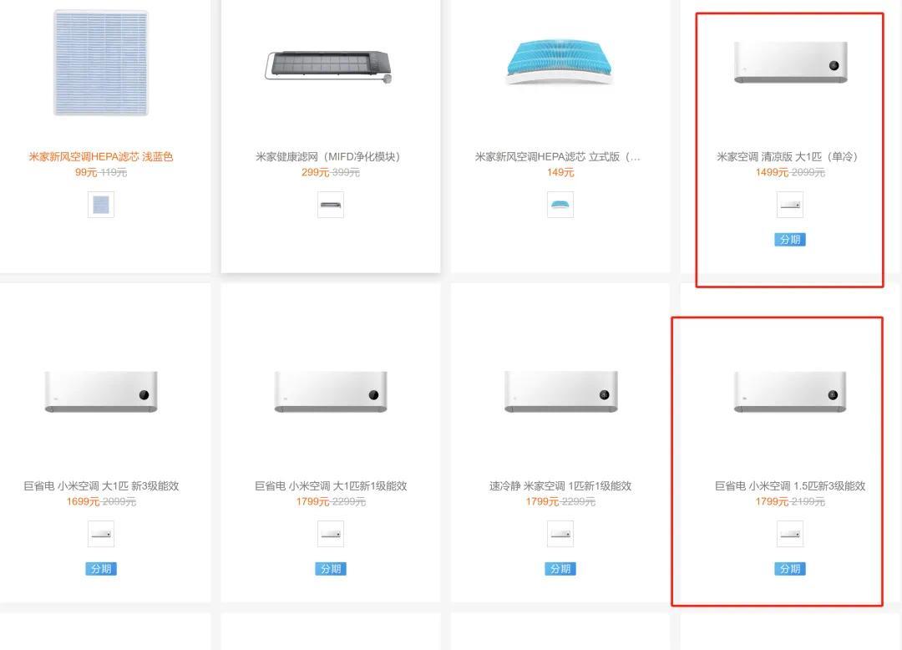
Task: Click the MIFD健康滤网 product image
Action: tap(329, 67)
